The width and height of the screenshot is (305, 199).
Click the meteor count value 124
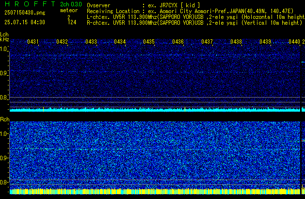pyautogui.click(x=72, y=22)
